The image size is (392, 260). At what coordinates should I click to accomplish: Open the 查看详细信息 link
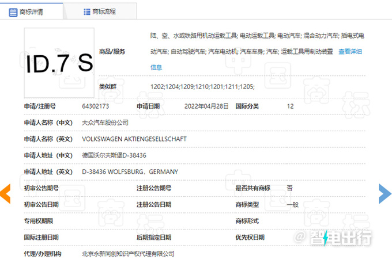coord(350,52)
